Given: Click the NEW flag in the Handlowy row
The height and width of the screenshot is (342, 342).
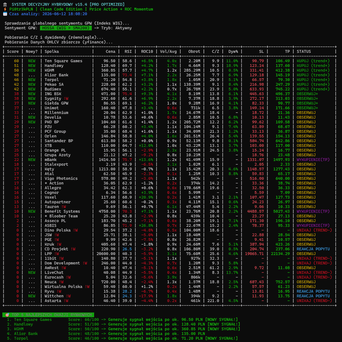Looking at the screenshot, I should pos(32,66).
